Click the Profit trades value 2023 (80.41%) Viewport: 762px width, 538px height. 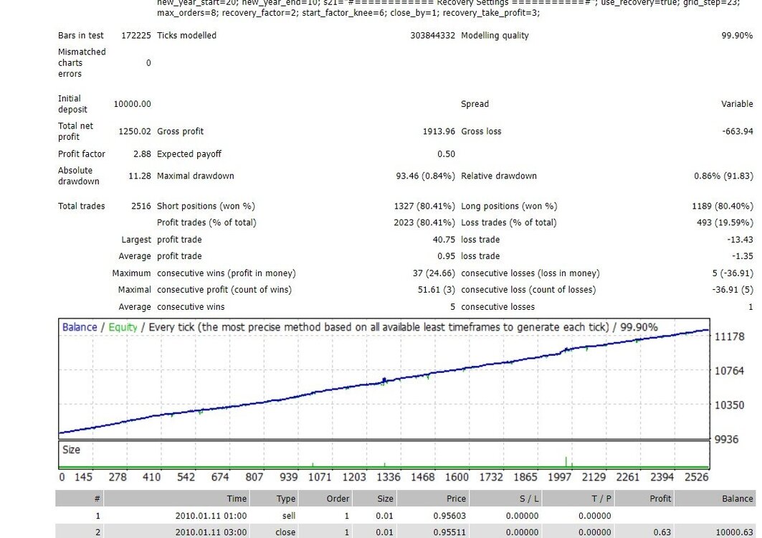coord(424,223)
